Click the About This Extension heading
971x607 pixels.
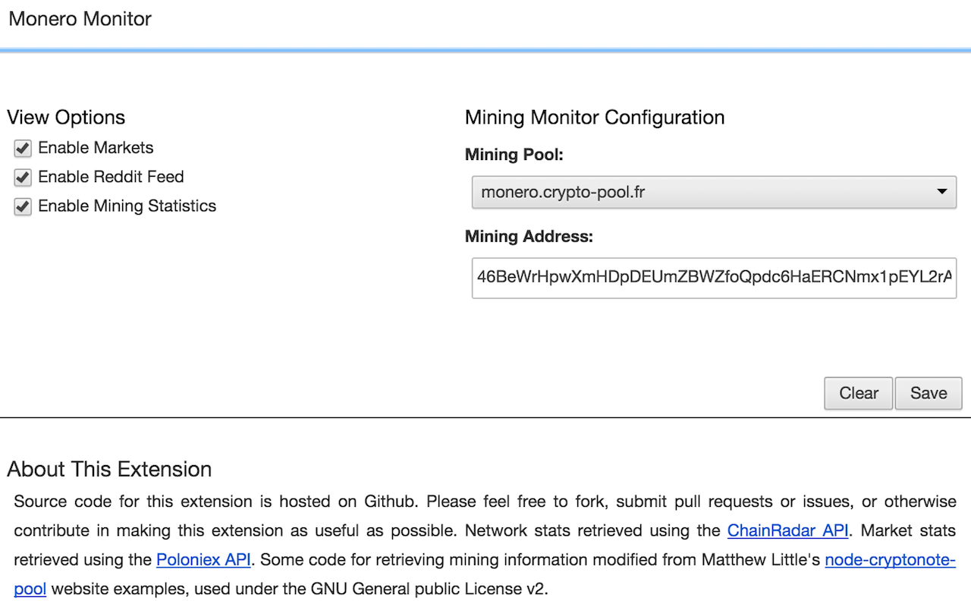coord(109,469)
